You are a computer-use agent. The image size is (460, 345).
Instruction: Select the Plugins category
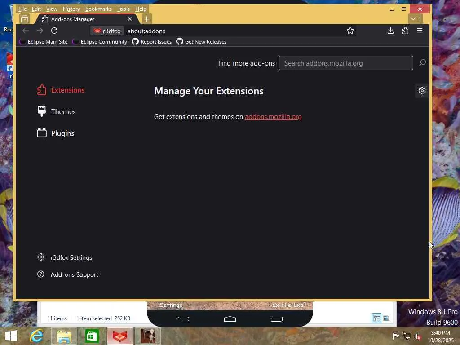[x=56, y=133]
